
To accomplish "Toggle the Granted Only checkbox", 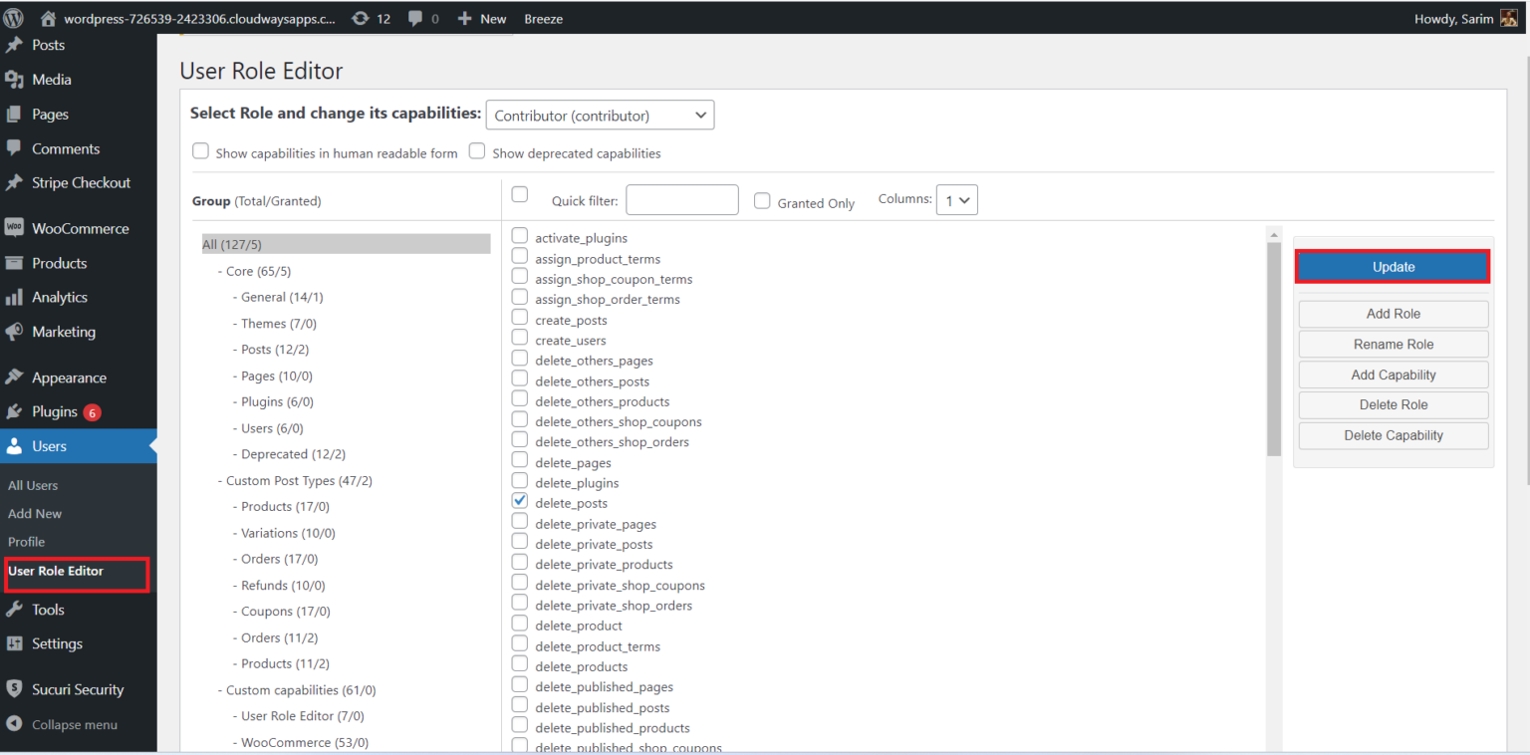I will pos(762,201).
